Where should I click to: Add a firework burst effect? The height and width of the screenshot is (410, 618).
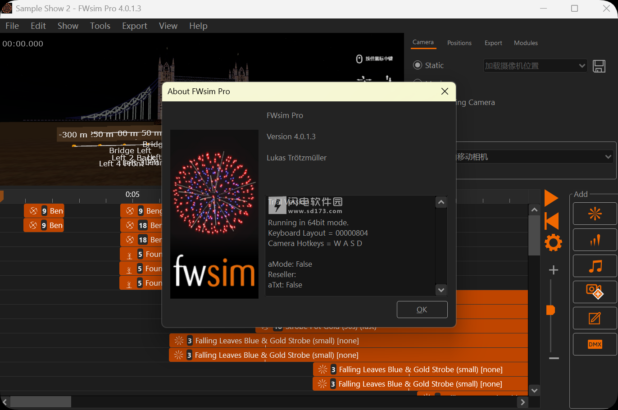595,214
